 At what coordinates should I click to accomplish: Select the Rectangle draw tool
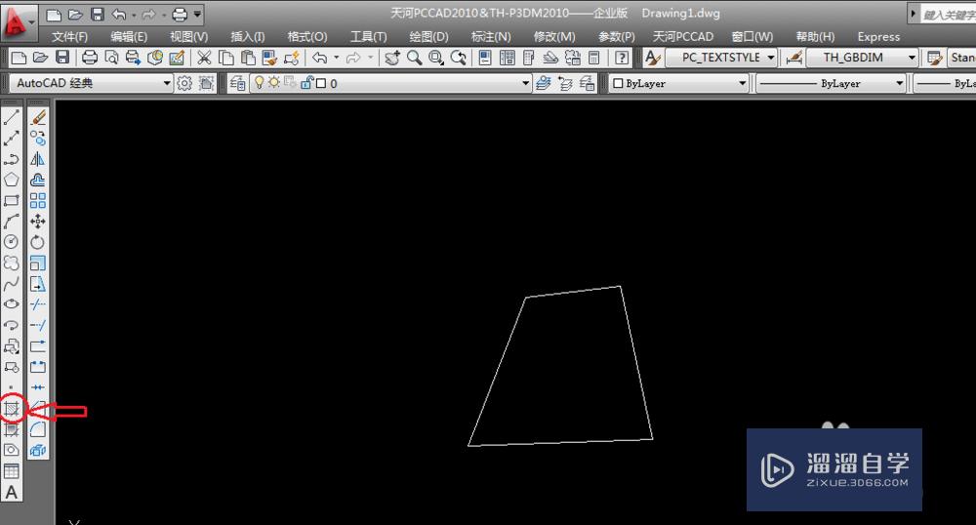pyautogui.click(x=11, y=200)
